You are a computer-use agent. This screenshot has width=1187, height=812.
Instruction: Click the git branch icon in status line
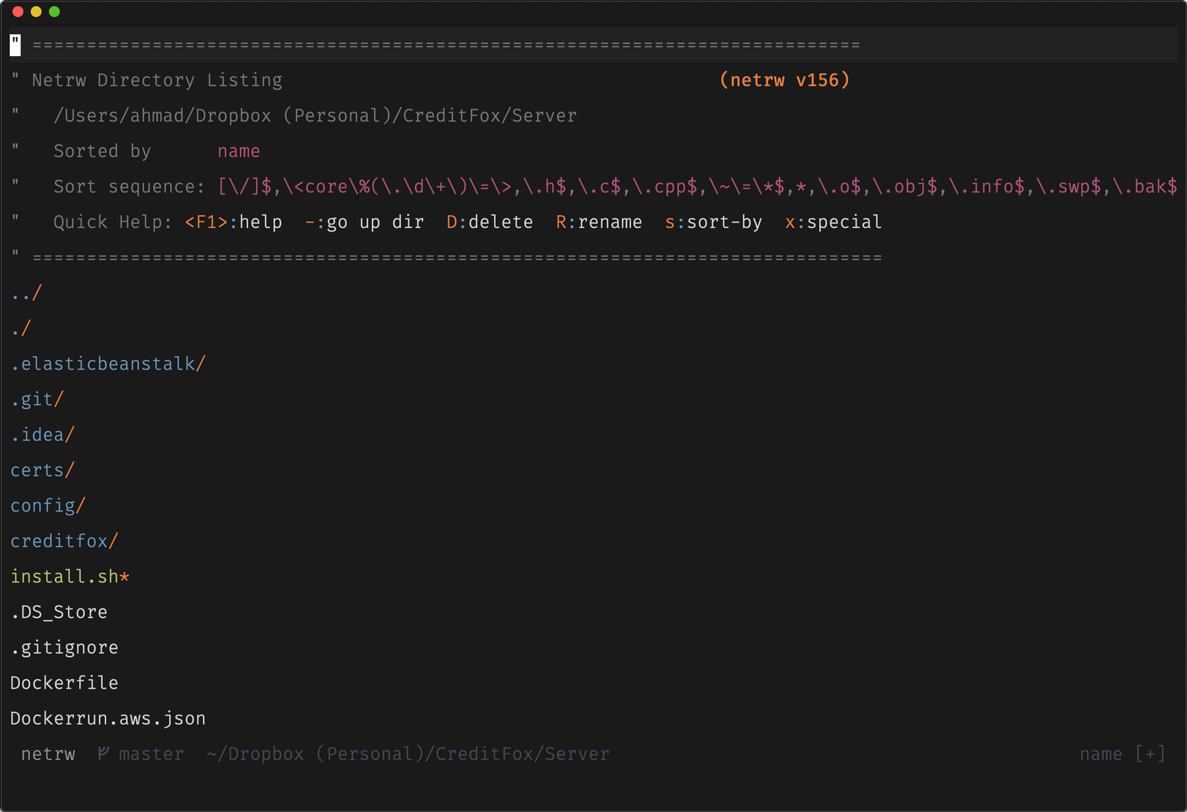click(x=103, y=753)
